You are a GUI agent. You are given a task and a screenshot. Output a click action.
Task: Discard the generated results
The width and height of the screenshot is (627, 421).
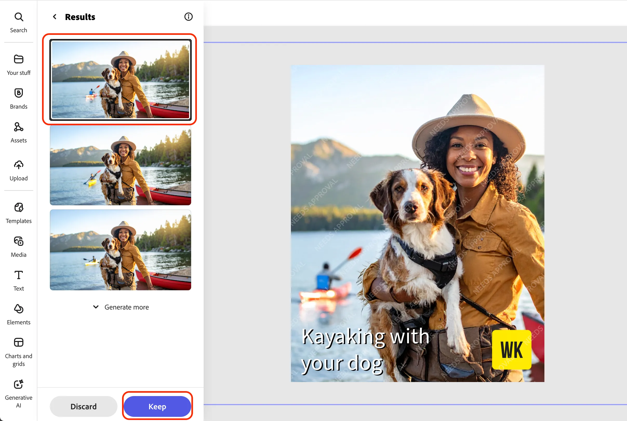[x=83, y=406]
